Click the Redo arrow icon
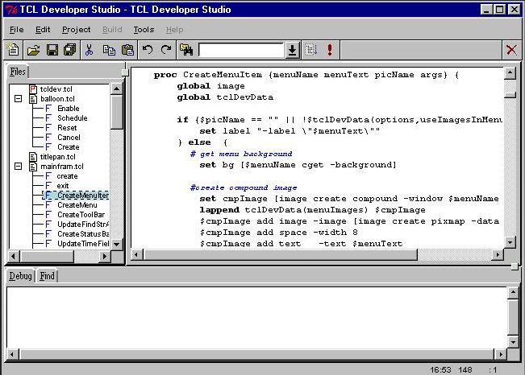This screenshot has width=525, height=375. click(166, 50)
